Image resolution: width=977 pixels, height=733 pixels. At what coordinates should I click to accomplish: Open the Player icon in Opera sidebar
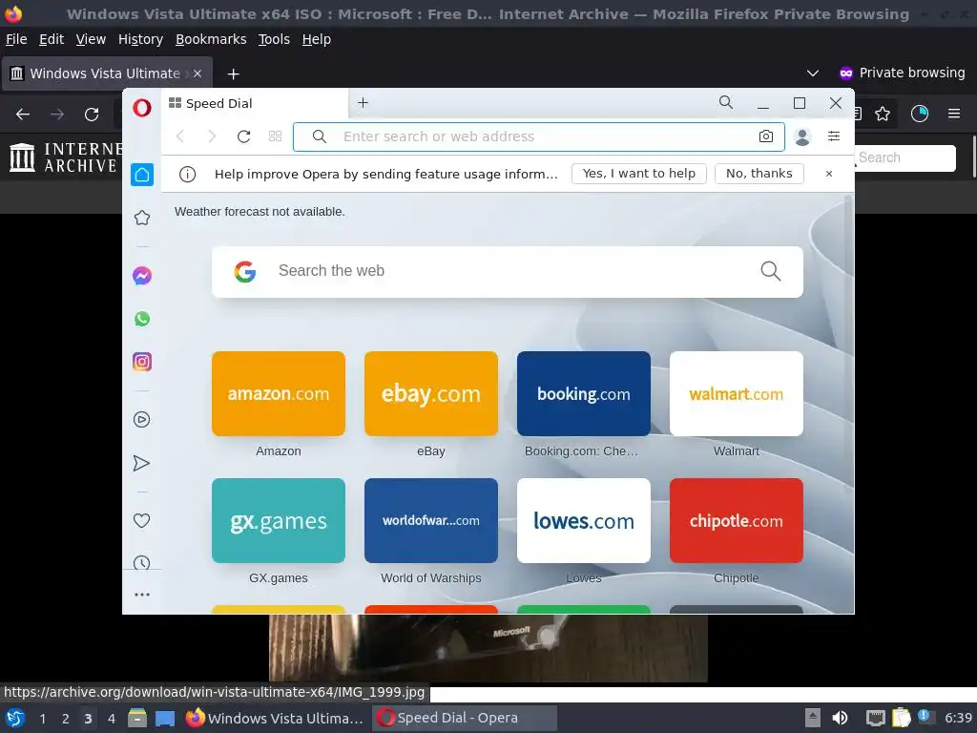click(x=142, y=420)
